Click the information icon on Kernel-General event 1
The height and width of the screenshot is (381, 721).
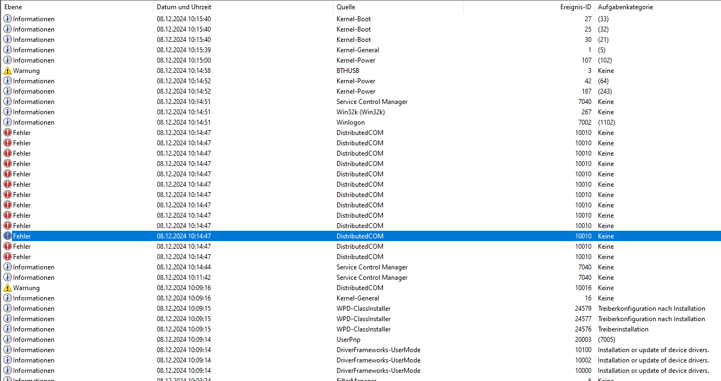[x=7, y=50]
